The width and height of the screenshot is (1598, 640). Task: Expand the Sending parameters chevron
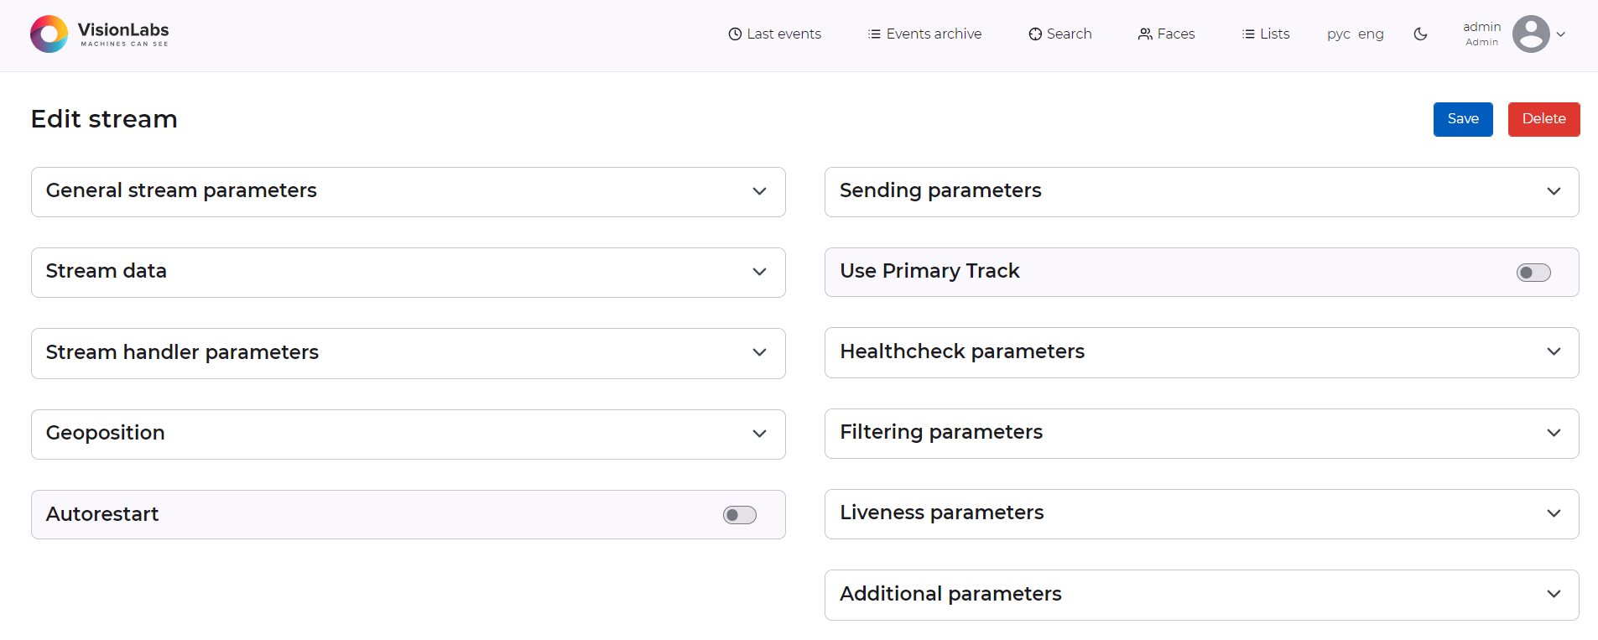coord(1553,191)
